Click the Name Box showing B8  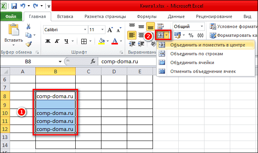coord(28,62)
